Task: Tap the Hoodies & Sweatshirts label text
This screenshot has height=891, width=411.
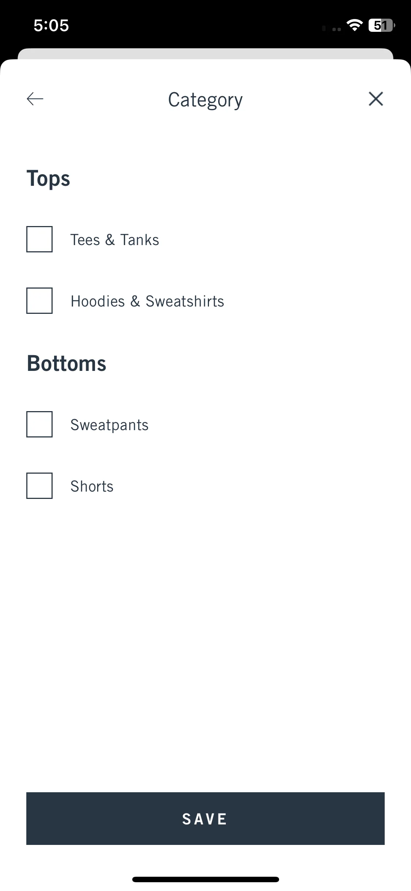Action: 147,301
